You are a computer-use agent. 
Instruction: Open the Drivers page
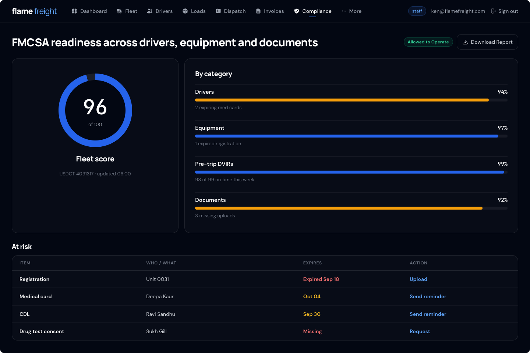pos(160,11)
